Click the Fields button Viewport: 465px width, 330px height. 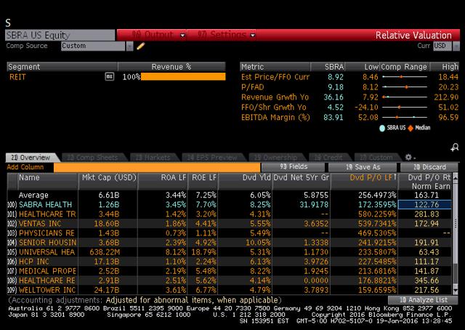(x=293, y=167)
